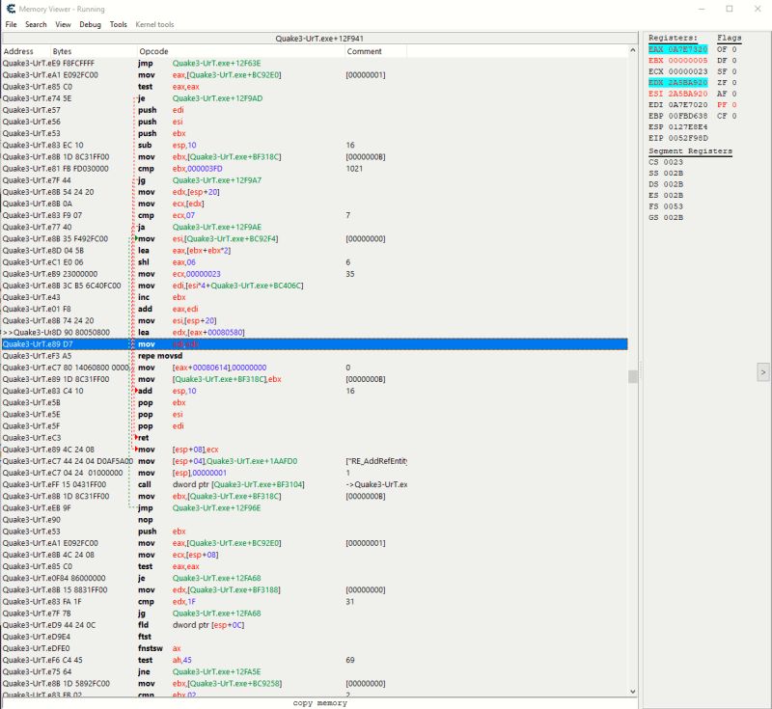The image size is (772, 709).
Task: Click the highlighted EAX register value
Action: click(x=688, y=48)
